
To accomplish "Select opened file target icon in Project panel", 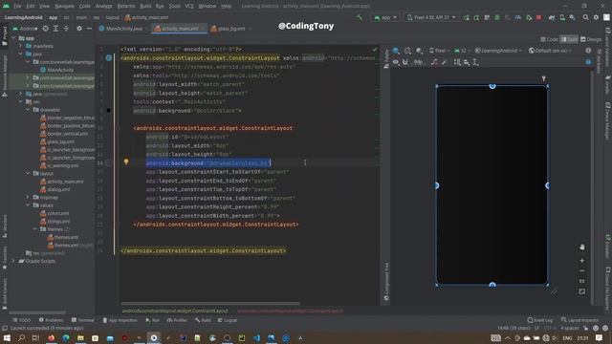I will pyautogui.click(x=46, y=29).
